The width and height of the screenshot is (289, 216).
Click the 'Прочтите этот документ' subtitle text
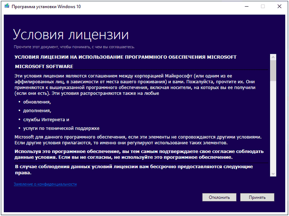(x=74, y=47)
